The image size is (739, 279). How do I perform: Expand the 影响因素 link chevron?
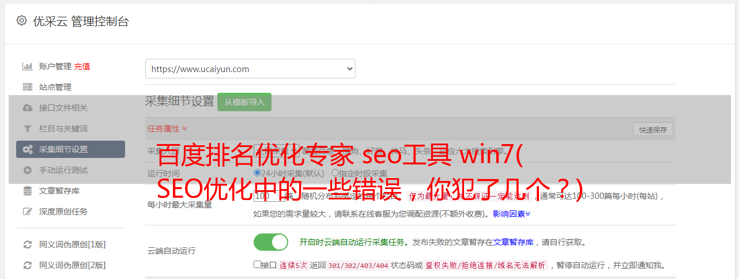(x=527, y=214)
